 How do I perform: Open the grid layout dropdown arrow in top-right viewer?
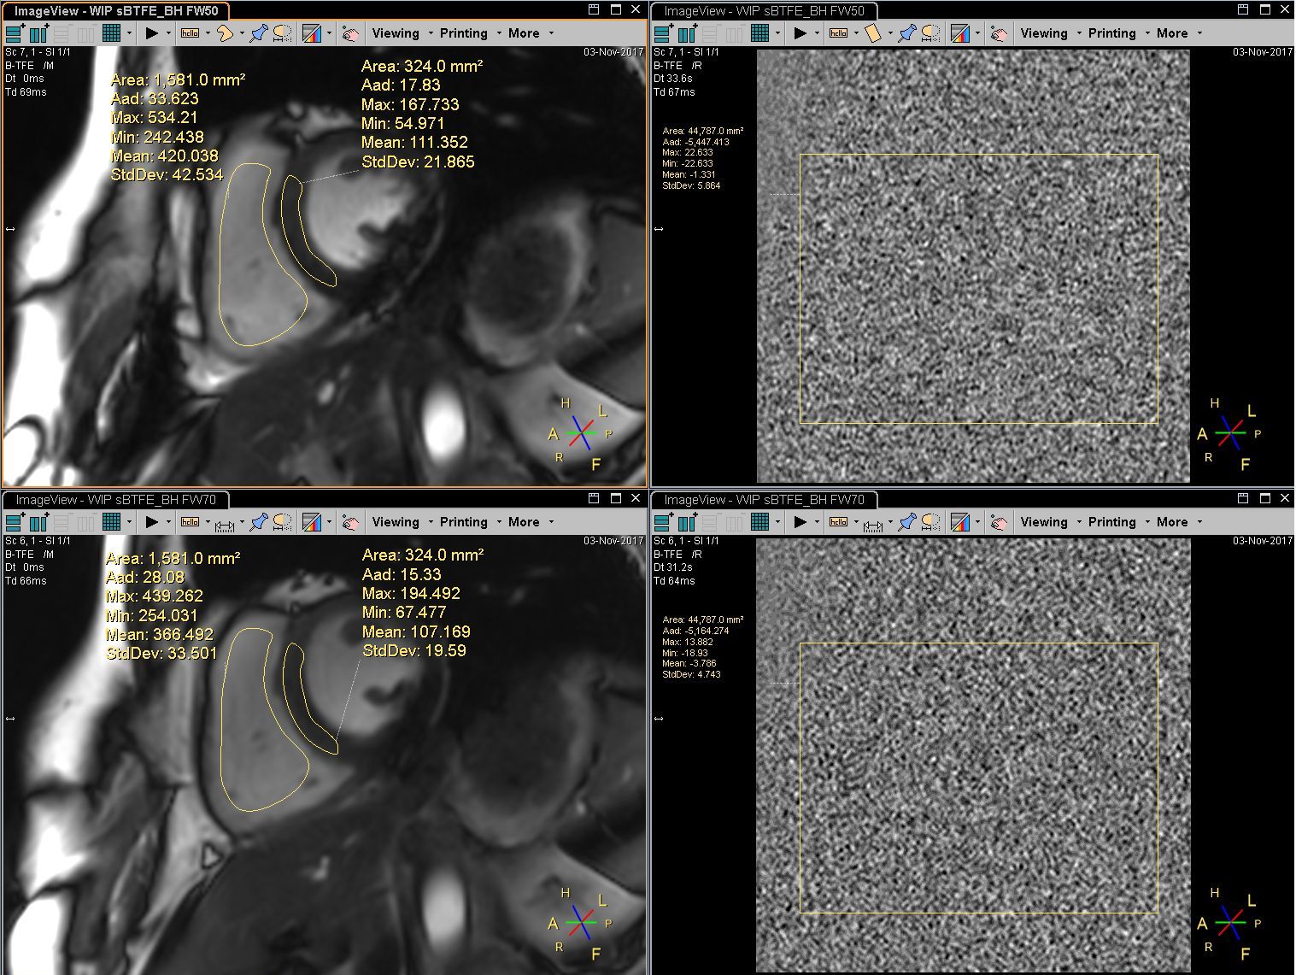point(777,33)
